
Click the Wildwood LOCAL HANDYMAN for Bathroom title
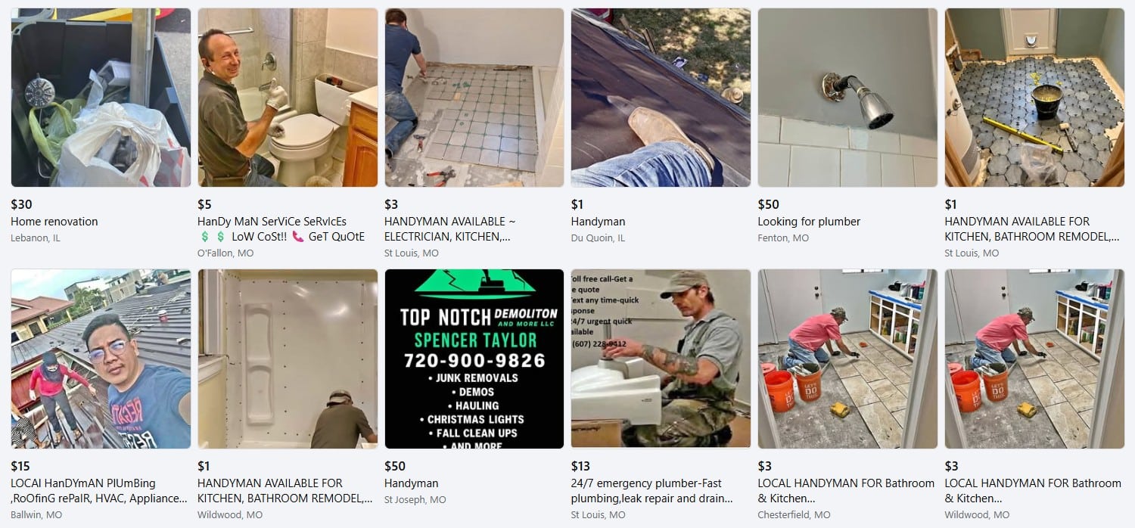(x=1033, y=491)
